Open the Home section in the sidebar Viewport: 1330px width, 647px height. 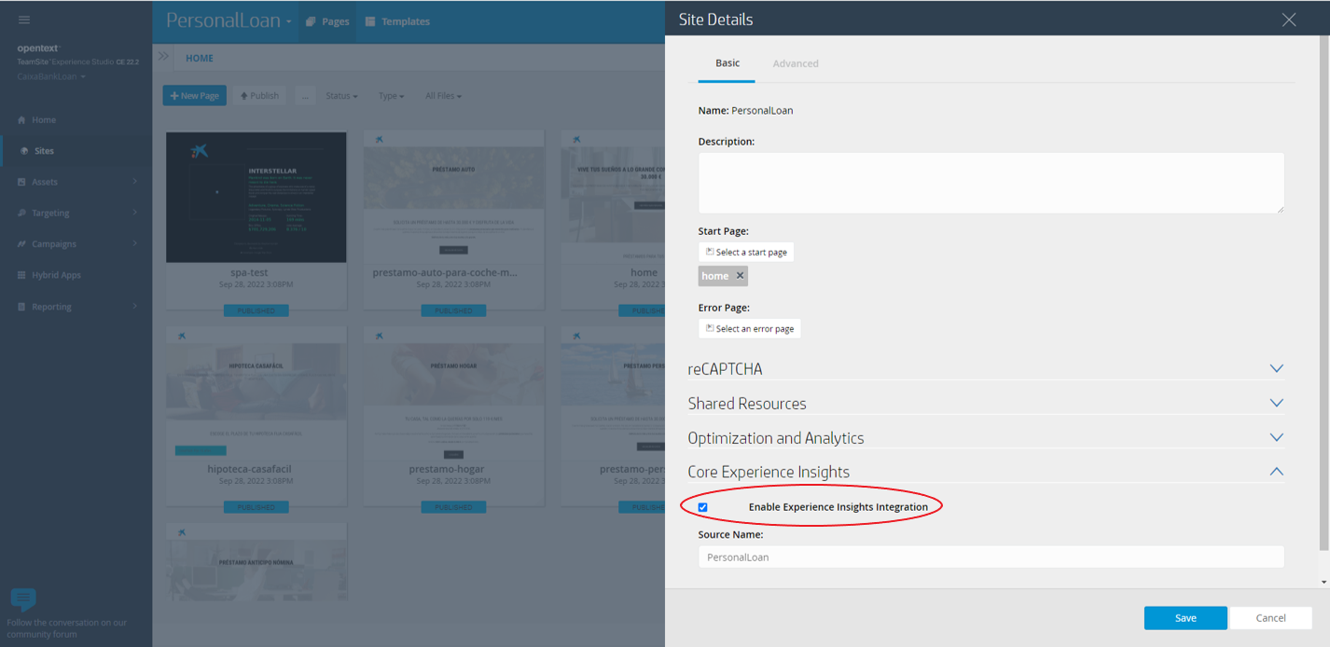pos(44,119)
